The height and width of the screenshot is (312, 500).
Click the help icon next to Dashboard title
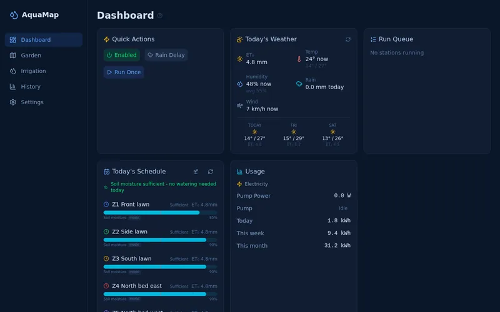click(x=160, y=16)
